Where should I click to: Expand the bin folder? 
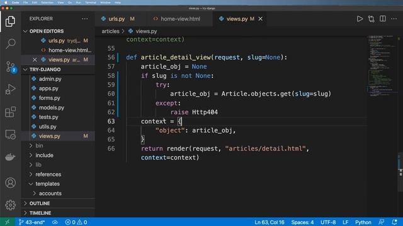tap(39, 146)
